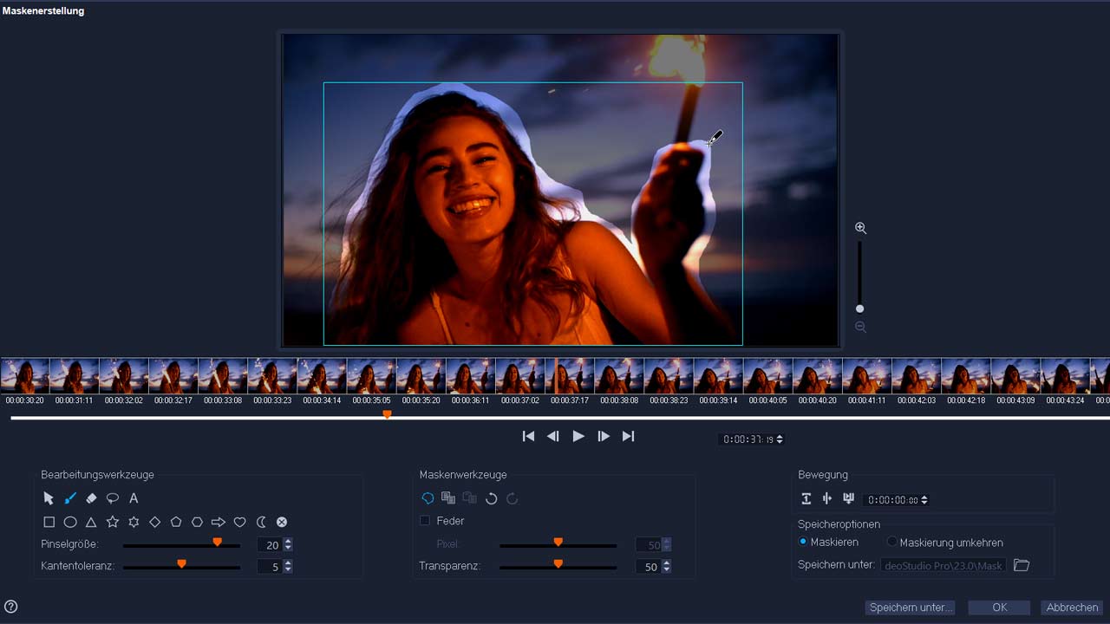This screenshot has height=624, width=1110.
Task: Click the Pinselgröße value stepper arrows
Action: pos(288,545)
